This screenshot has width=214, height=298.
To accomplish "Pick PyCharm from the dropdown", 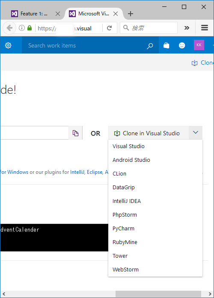I will point(155,228).
